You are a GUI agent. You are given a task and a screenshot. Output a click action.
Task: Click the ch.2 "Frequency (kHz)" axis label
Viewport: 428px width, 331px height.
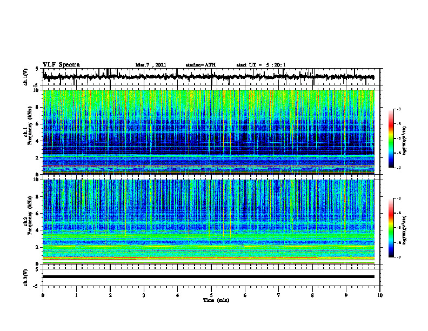30,215
